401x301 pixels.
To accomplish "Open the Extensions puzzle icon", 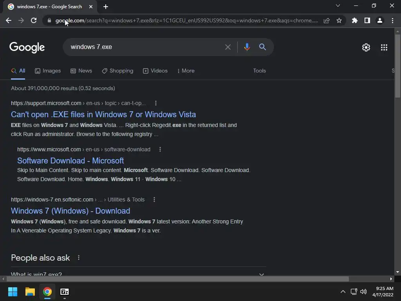I will coord(354,20).
